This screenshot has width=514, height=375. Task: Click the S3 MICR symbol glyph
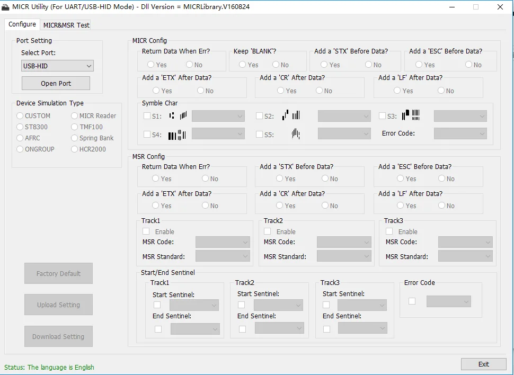click(411, 115)
